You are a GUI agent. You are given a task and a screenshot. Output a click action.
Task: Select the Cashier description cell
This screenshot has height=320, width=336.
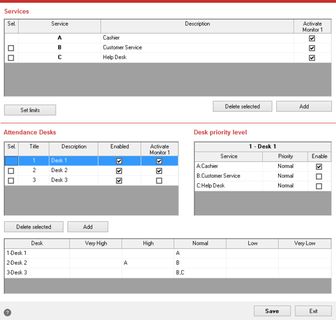click(197, 38)
